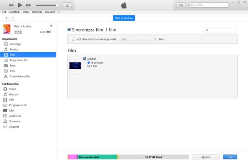The image size is (248, 162).
Task: Toggle Includi automaticamente puntate checkbox
Action: (74, 39)
